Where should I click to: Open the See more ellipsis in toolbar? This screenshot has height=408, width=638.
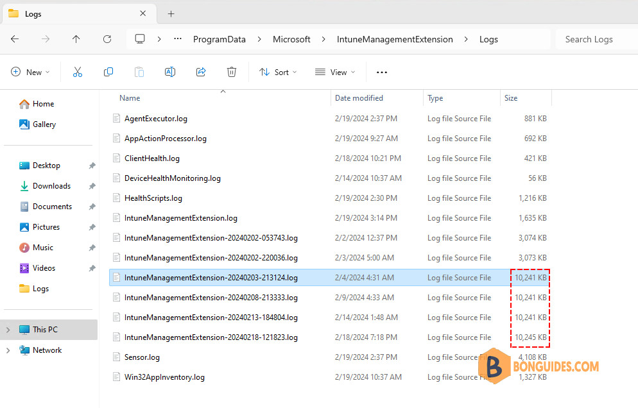[382, 72]
